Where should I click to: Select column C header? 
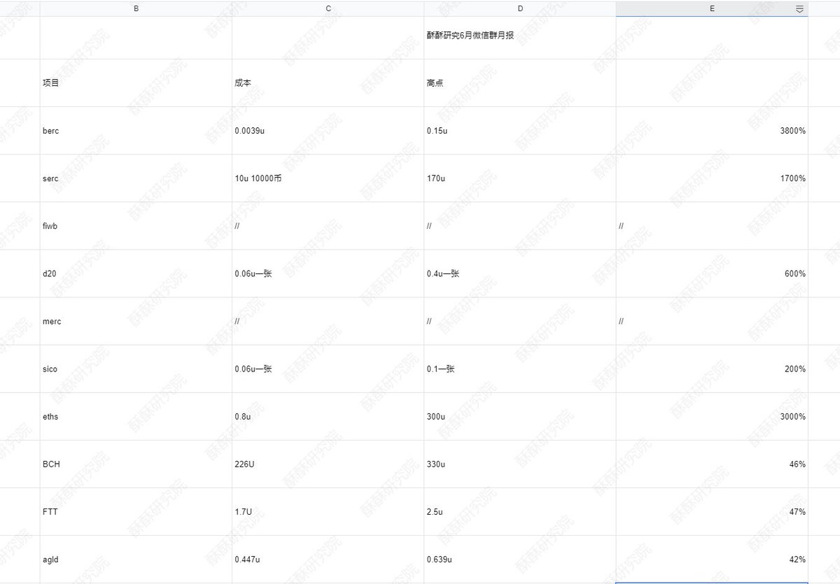(x=328, y=8)
